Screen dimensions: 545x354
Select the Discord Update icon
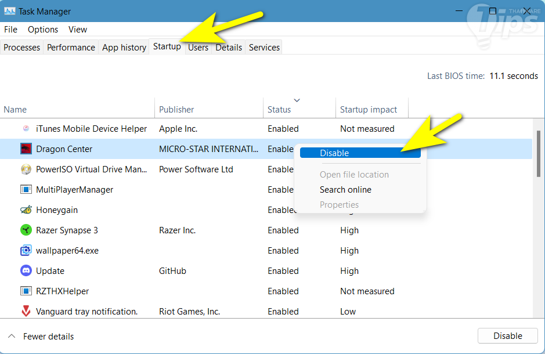click(x=26, y=271)
